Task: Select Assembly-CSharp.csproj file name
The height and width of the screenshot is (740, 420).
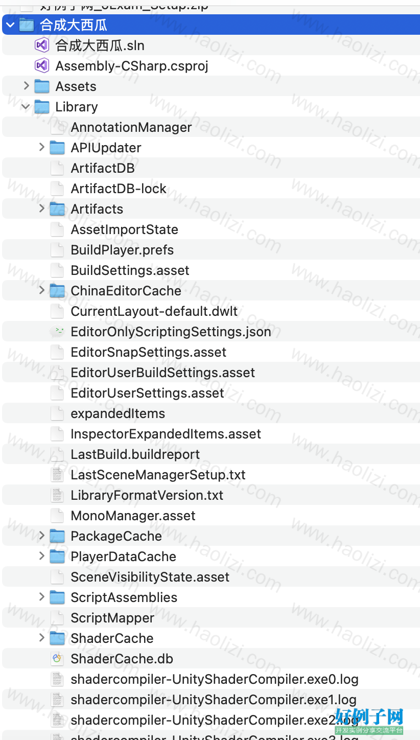Action: 132,66
